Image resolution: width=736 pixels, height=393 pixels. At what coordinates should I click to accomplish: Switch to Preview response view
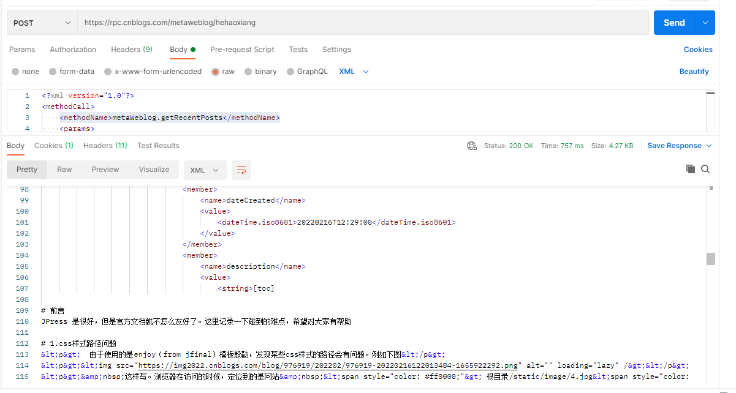[x=105, y=170]
